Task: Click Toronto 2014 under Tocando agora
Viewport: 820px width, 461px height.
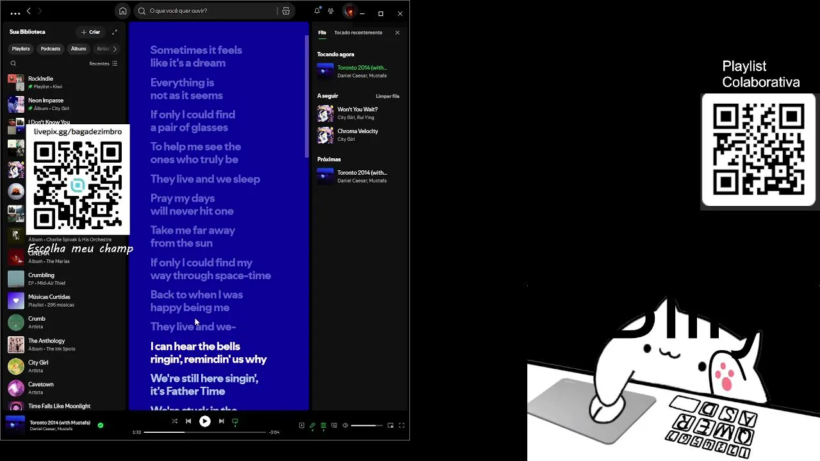Action: coord(359,71)
